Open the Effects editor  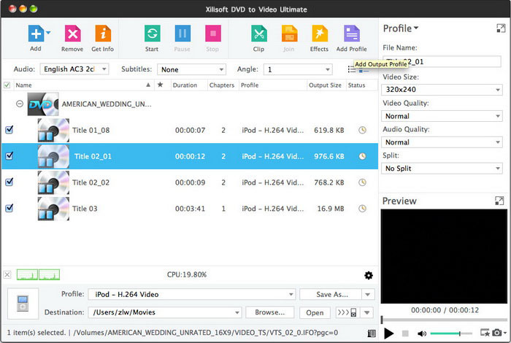click(x=320, y=34)
